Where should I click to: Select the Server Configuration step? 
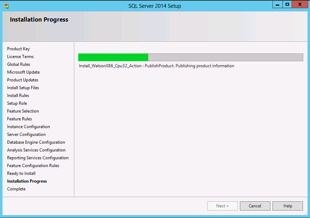(26, 134)
